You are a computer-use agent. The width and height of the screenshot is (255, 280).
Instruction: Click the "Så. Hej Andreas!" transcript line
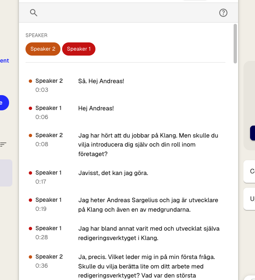[101, 81]
